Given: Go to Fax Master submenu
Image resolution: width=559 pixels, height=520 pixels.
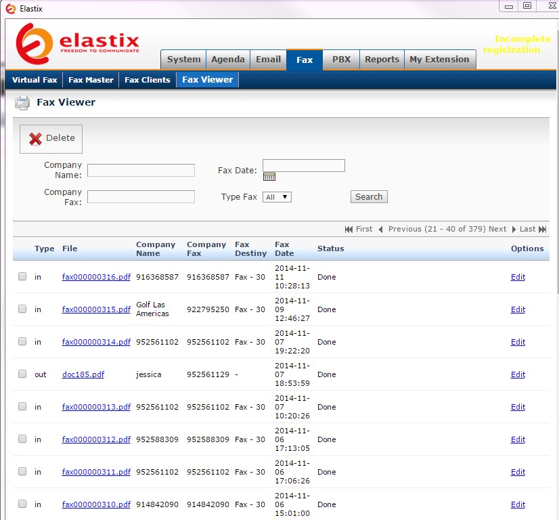Looking at the screenshot, I should (91, 80).
